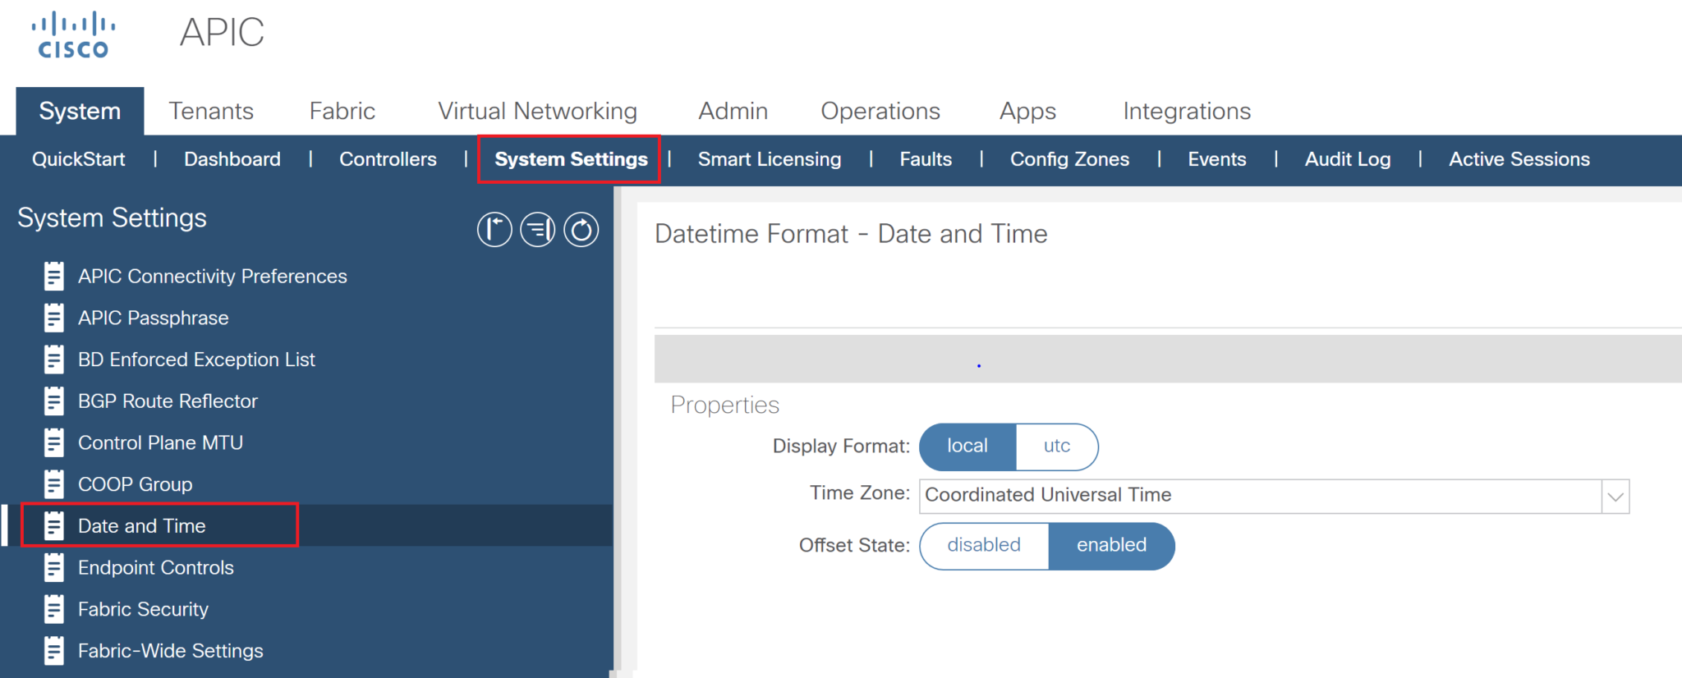Click the document icon beside BGP Route Reflector
This screenshot has width=1682, height=678.
pos(54,401)
